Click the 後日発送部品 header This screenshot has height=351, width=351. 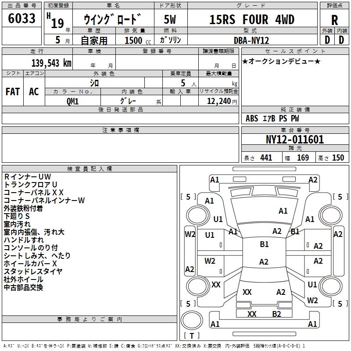(x=120, y=109)
